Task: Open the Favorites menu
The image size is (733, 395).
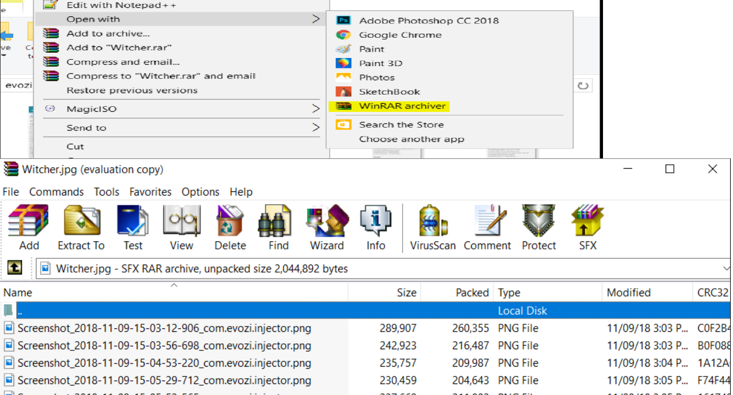Action: click(x=150, y=192)
